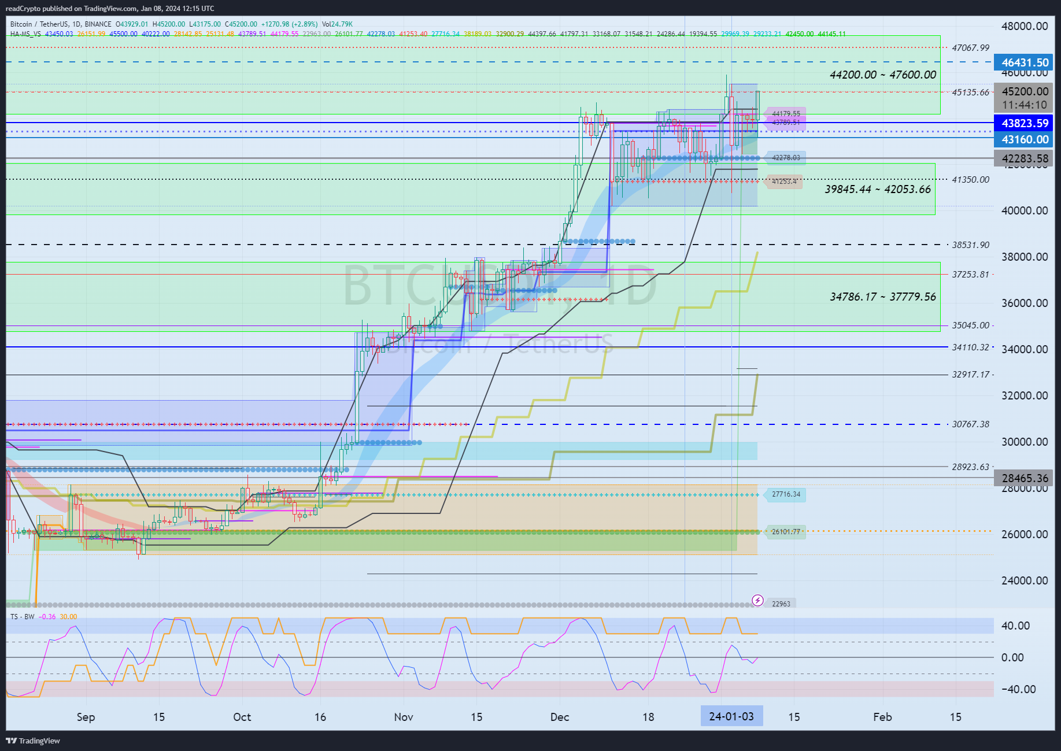This screenshot has height=751, width=1061.
Task: Click the 48000.00 price axis tick
Action: [1025, 26]
